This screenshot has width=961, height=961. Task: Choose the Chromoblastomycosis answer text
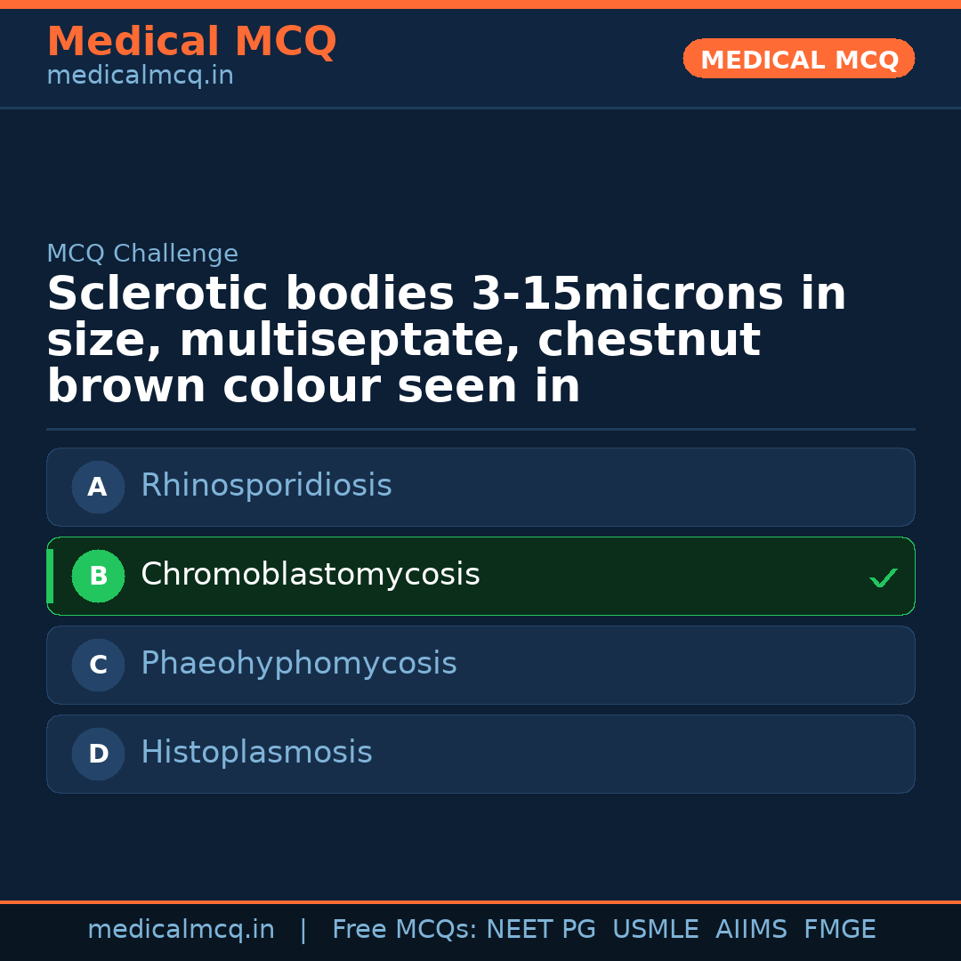[x=310, y=575]
